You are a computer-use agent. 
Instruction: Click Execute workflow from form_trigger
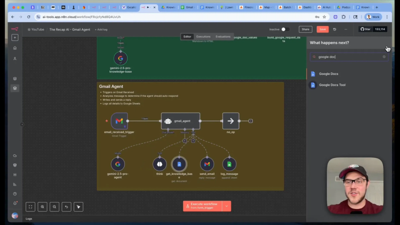point(202,206)
